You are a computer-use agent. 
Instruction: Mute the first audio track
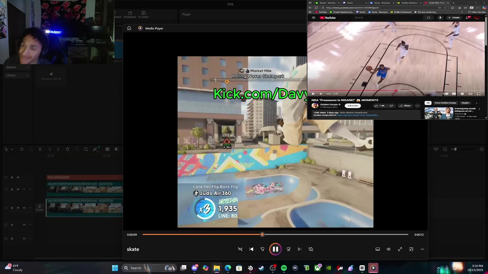24,225
